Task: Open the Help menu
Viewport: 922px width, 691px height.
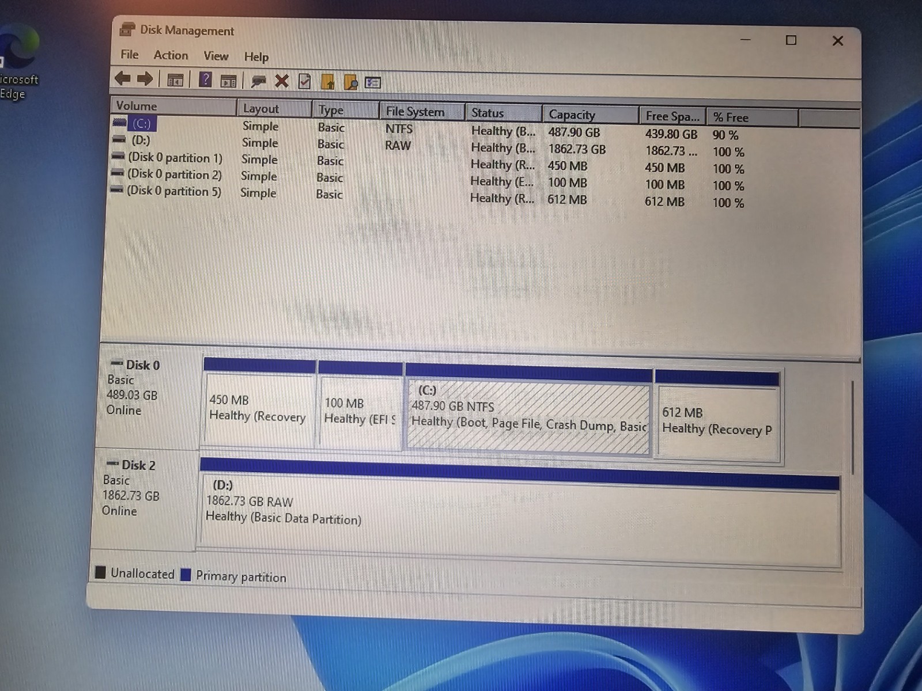Action: pos(256,56)
